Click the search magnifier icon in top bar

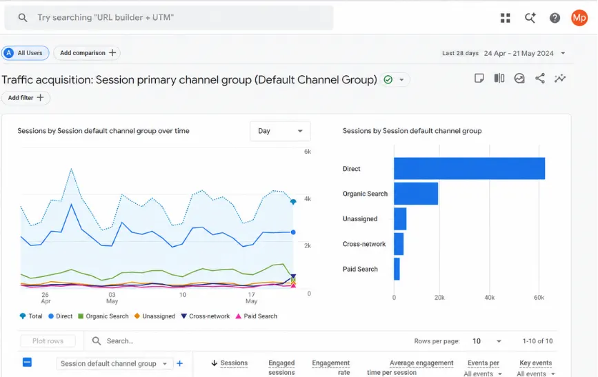click(23, 17)
